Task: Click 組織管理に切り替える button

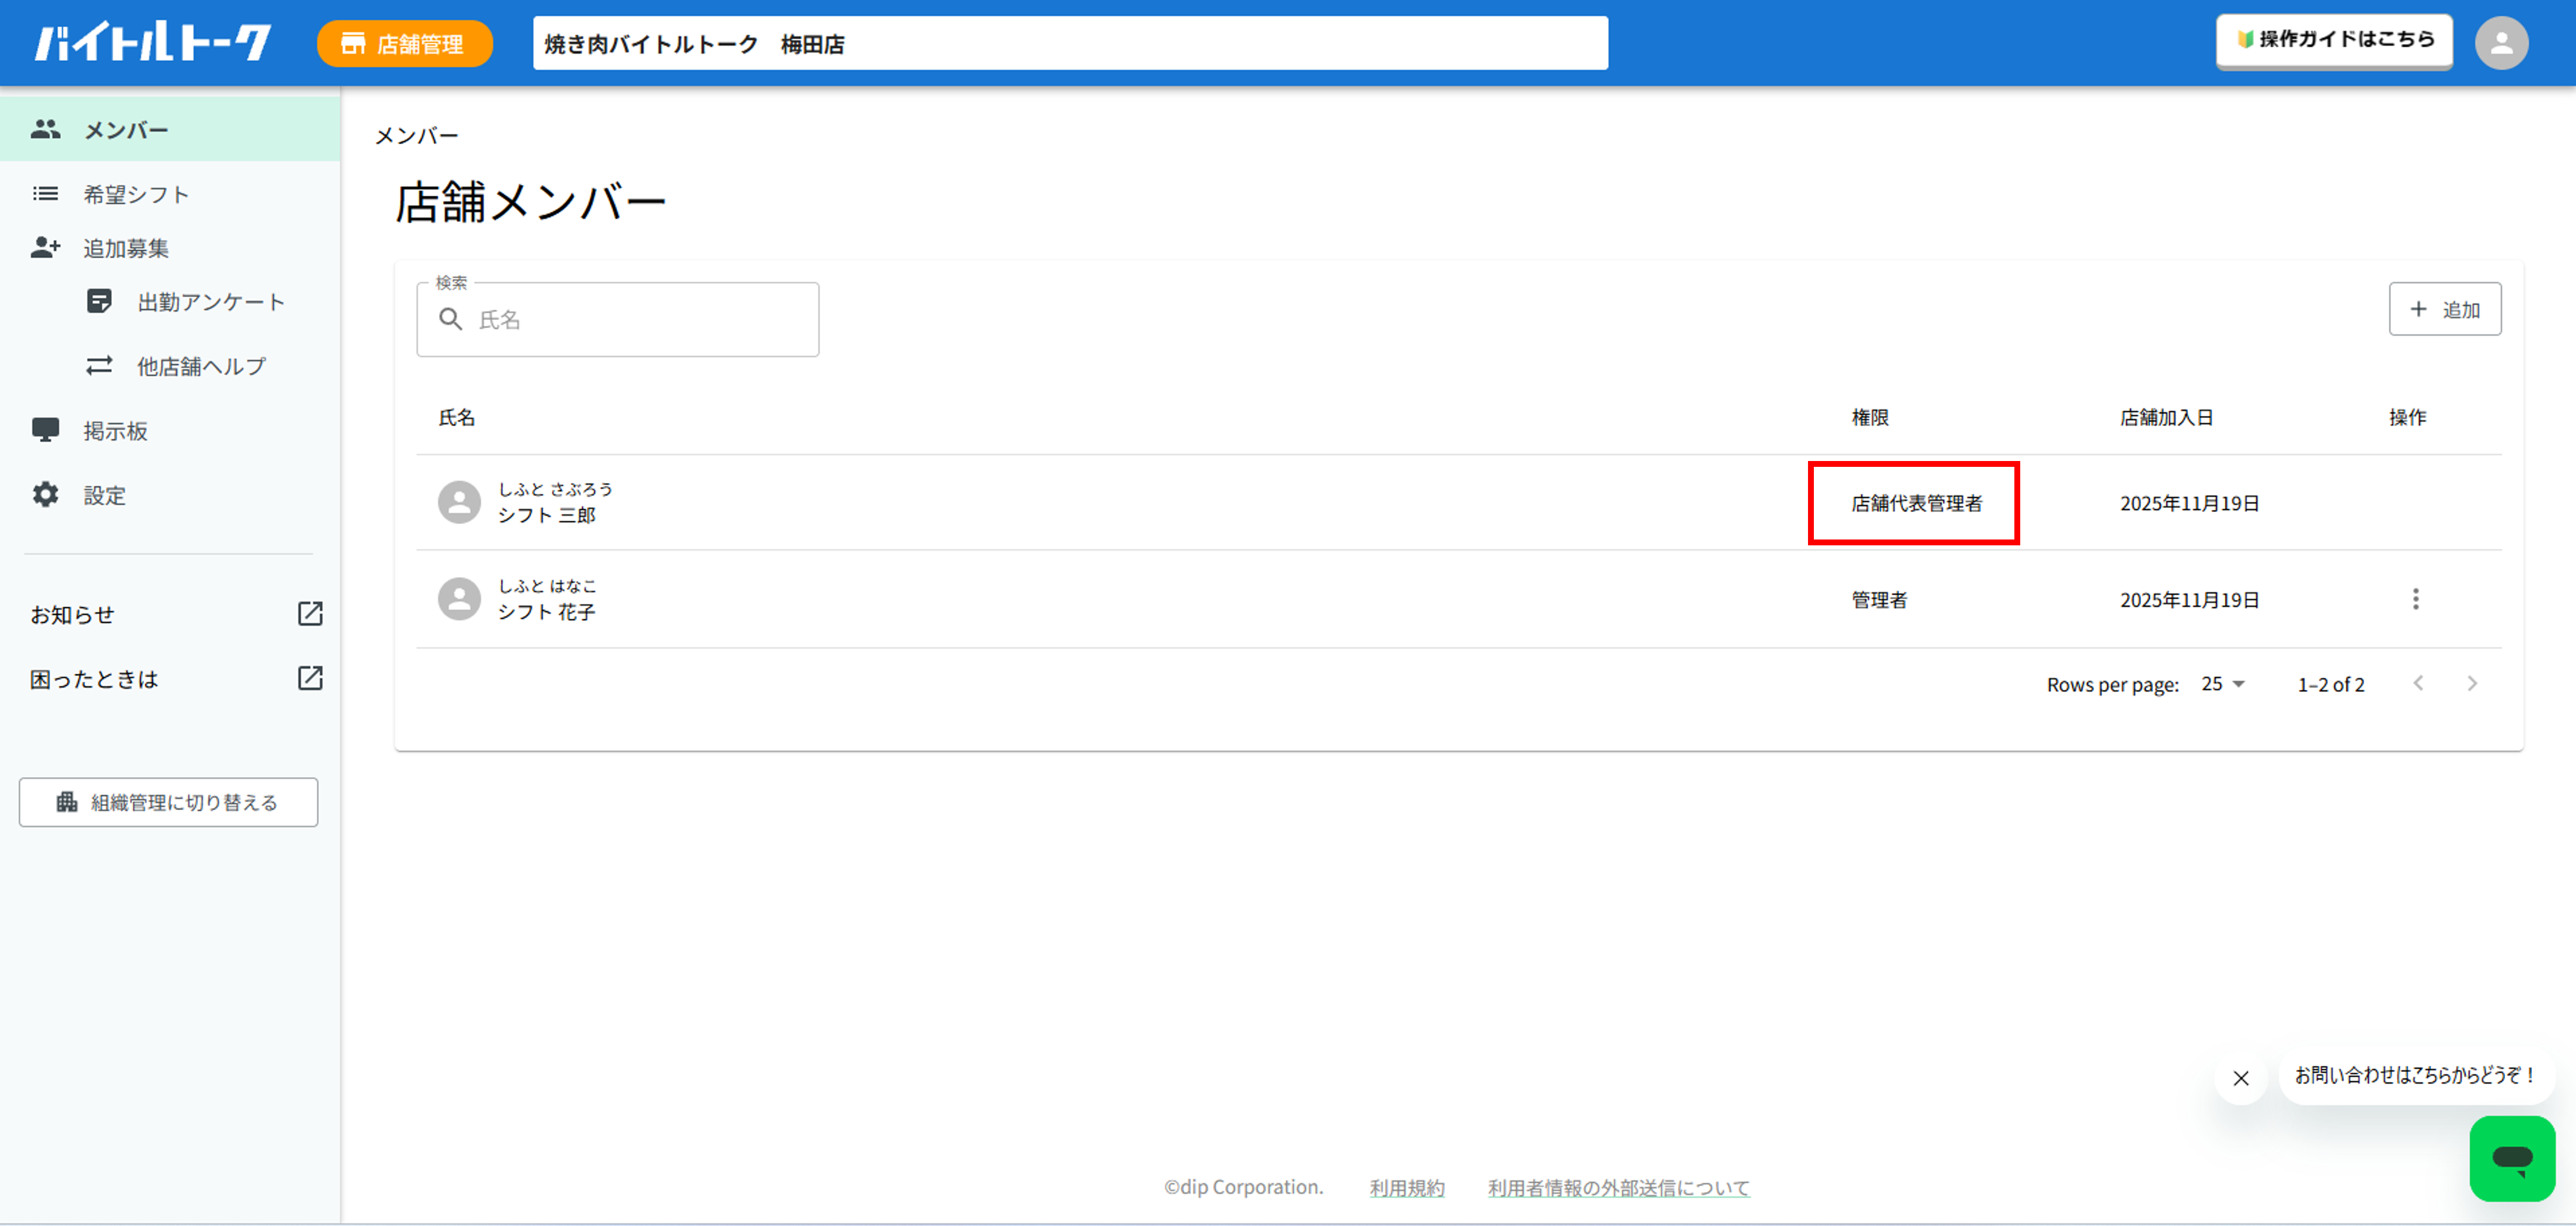Action: pyautogui.click(x=168, y=801)
